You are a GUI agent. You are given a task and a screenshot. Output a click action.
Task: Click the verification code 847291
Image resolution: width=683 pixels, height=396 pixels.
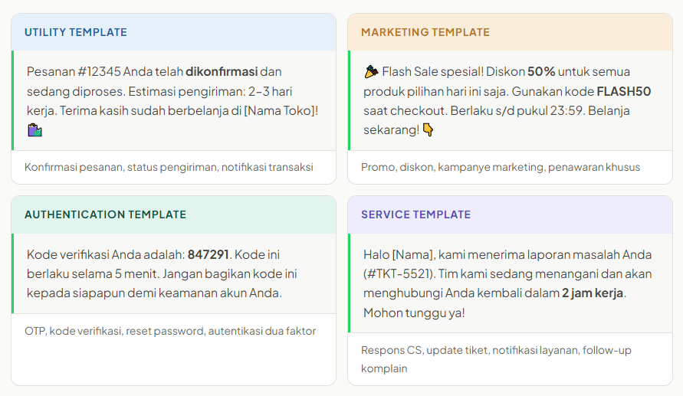tap(208, 254)
